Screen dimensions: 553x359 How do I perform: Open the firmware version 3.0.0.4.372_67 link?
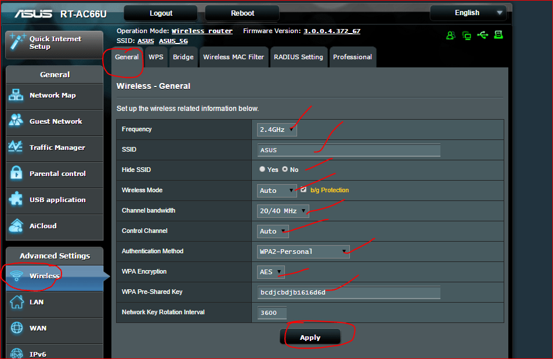coord(332,31)
